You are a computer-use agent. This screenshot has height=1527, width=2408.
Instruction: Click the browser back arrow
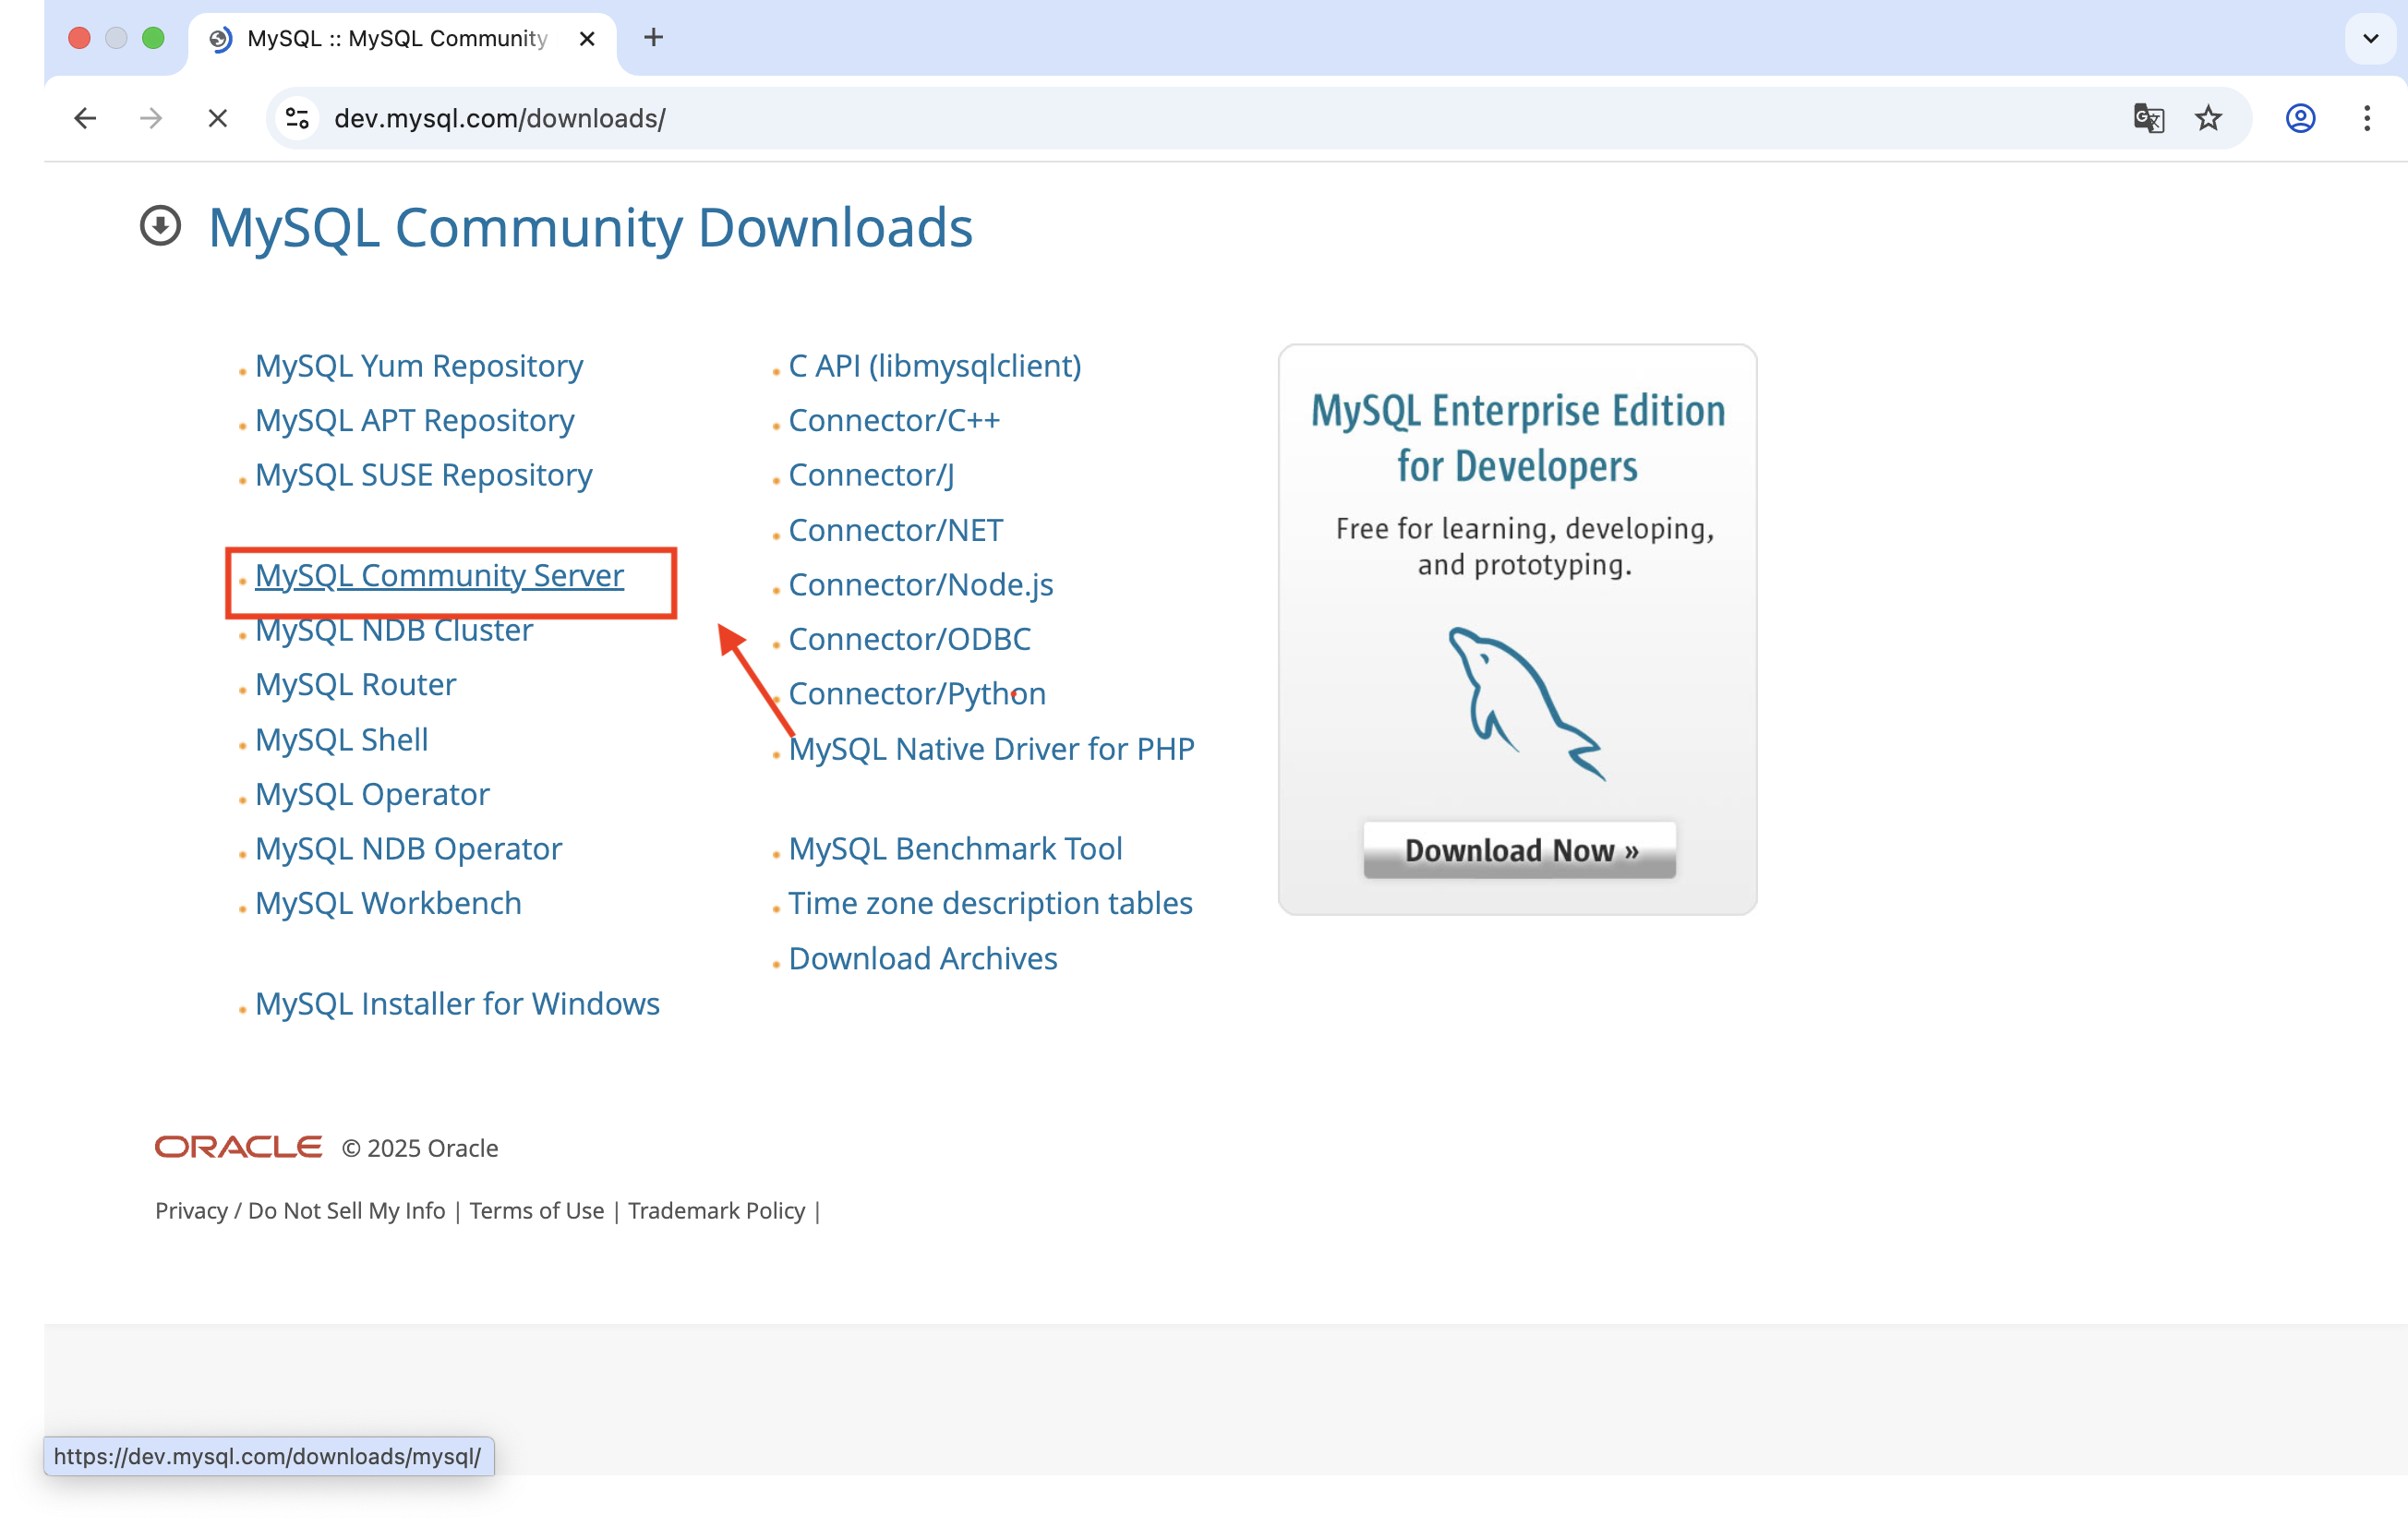(x=85, y=118)
